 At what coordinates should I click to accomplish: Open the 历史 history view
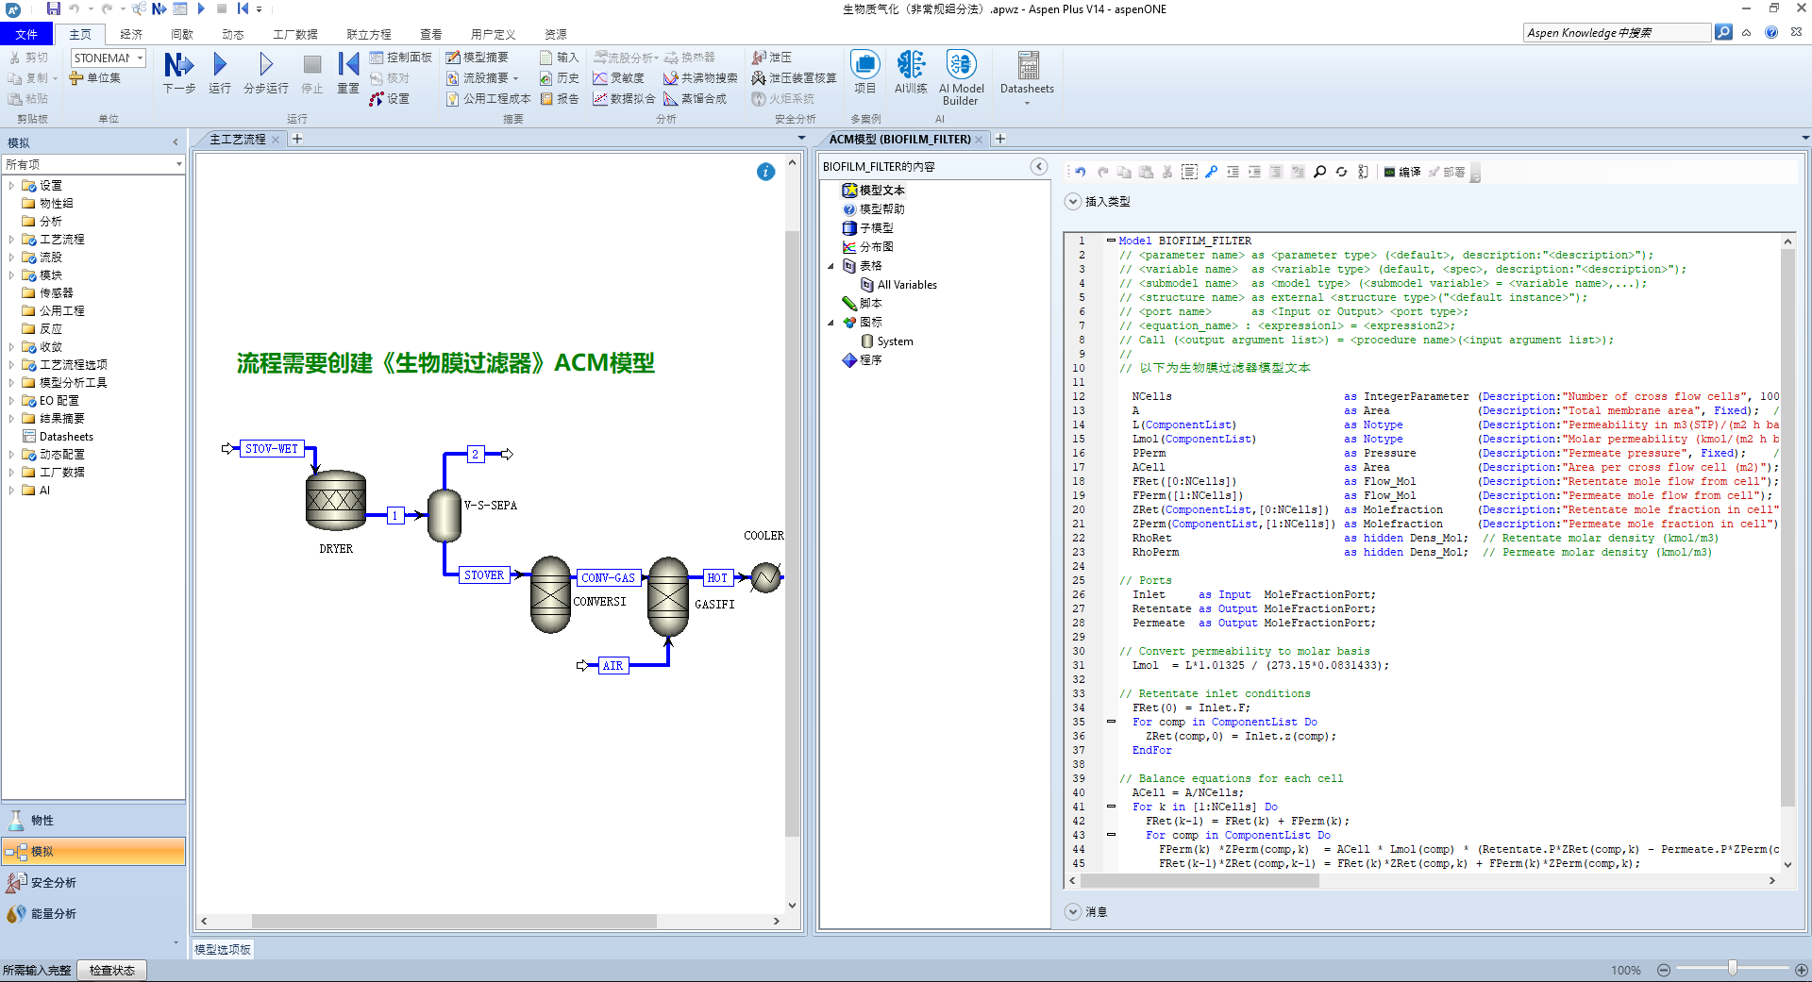click(560, 78)
